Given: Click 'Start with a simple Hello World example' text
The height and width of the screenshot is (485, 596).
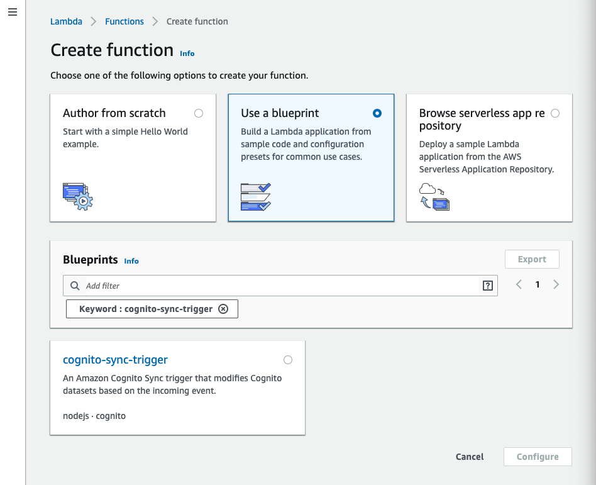Looking at the screenshot, I should tap(125, 138).
